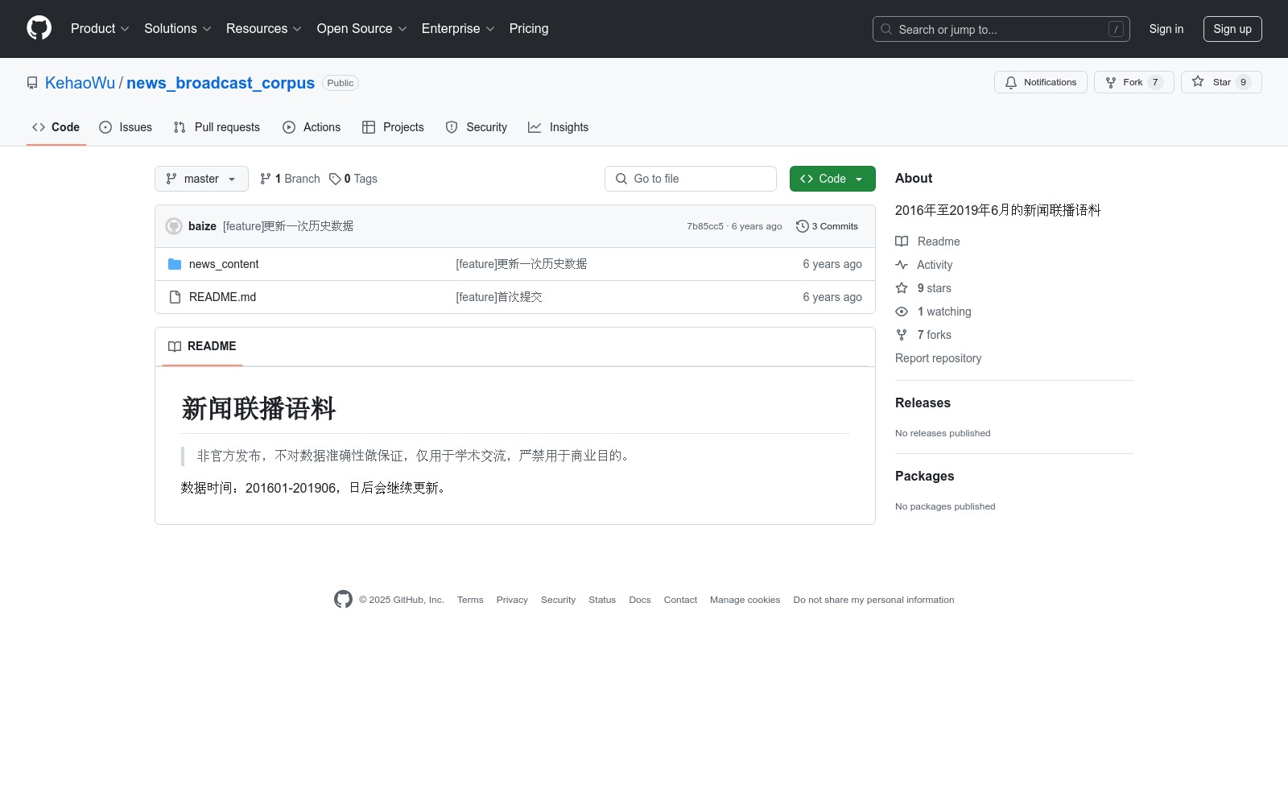The height and width of the screenshot is (805, 1288).
Task: Open the KehaoWu owner profile link
Action: [x=80, y=83]
